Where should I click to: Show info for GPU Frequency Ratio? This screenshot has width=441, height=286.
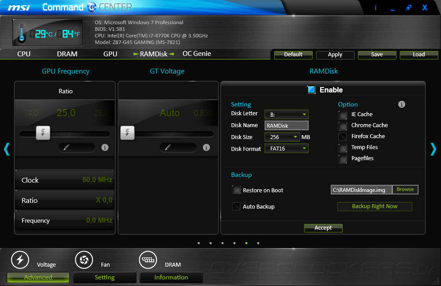coord(105,147)
